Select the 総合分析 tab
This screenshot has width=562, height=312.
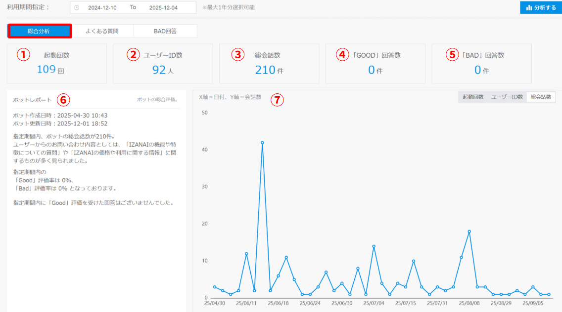(39, 31)
